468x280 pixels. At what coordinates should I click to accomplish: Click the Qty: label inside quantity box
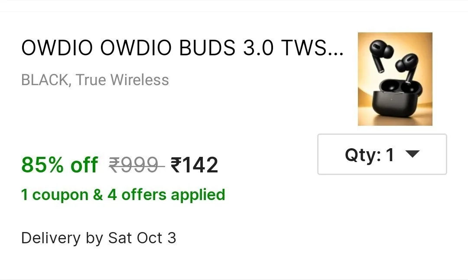[x=363, y=155]
